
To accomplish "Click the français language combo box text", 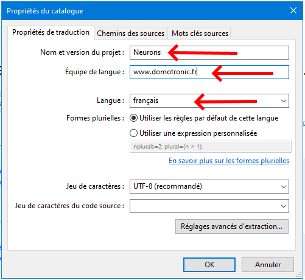I will coord(145,100).
